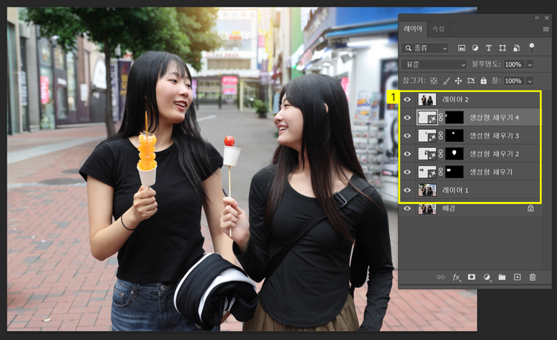Lock image pixels brush icon
The image size is (557, 340).
coord(446,81)
